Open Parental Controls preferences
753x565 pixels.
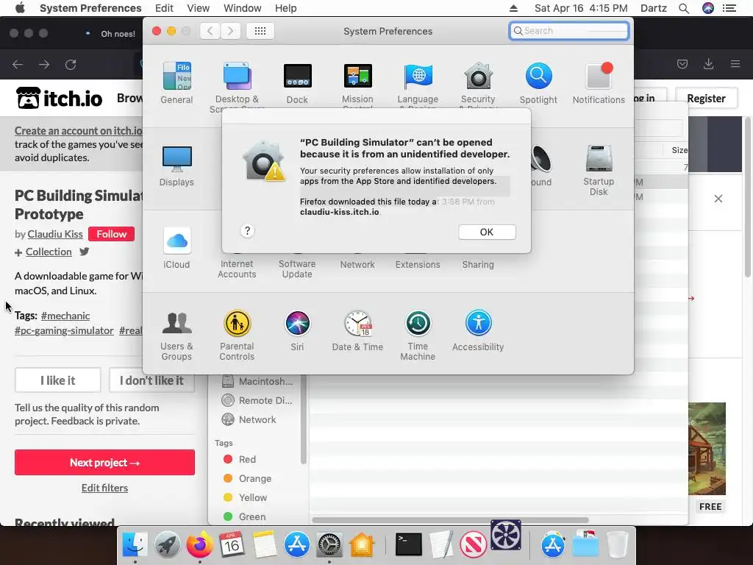pyautogui.click(x=237, y=335)
